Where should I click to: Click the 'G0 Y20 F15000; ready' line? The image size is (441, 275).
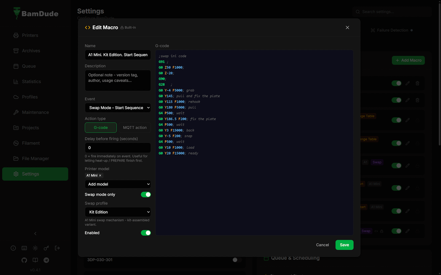click(178, 153)
